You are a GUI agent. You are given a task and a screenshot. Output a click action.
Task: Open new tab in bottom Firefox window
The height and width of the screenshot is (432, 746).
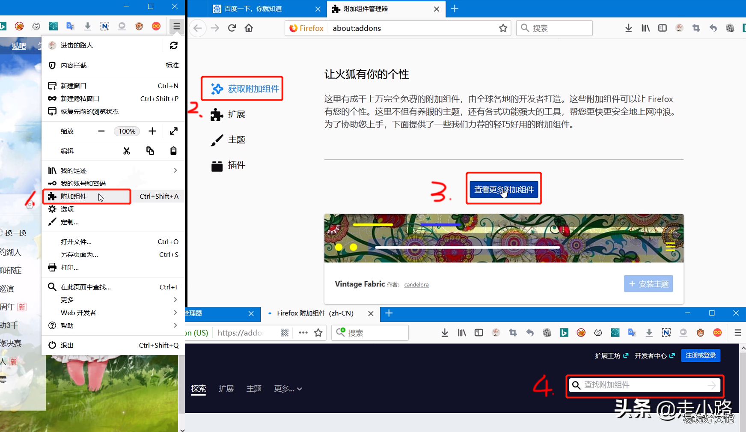click(x=389, y=313)
